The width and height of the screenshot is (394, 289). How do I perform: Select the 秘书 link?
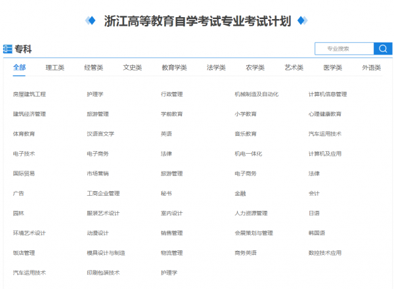(166, 194)
